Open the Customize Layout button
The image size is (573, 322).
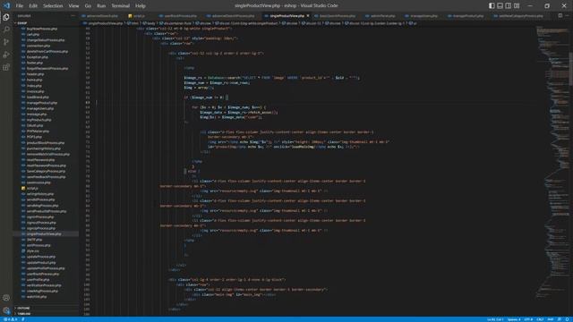coord(517,5)
